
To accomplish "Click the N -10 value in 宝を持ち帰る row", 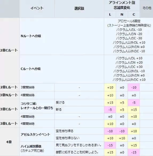I will pyautogui.click(x=122, y=131).
